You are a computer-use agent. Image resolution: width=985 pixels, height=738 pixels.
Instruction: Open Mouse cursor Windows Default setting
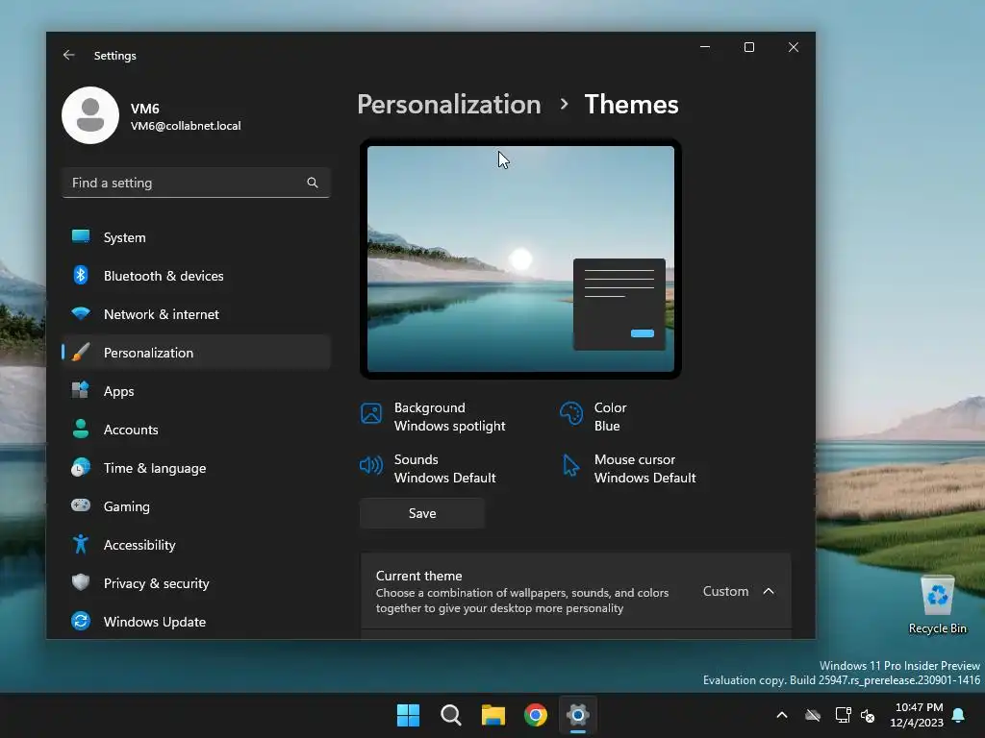pyautogui.click(x=629, y=468)
